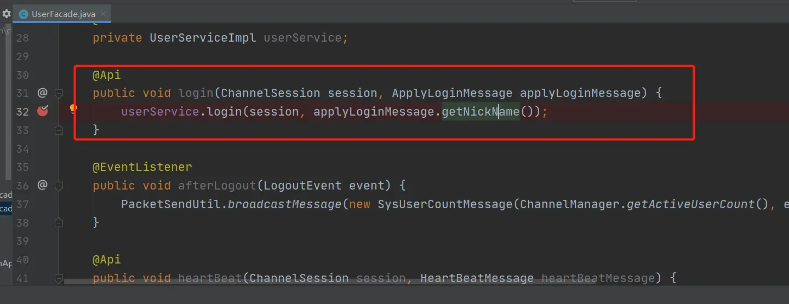
Task: Collapse the afterLogout method fold marker
Action: (59, 186)
